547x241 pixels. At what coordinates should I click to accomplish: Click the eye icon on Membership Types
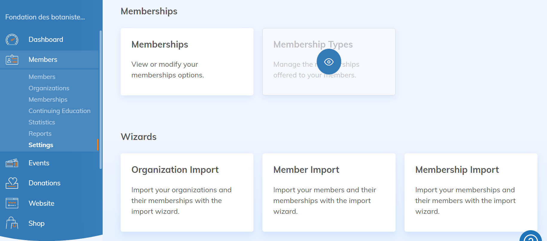click(329, 62)
